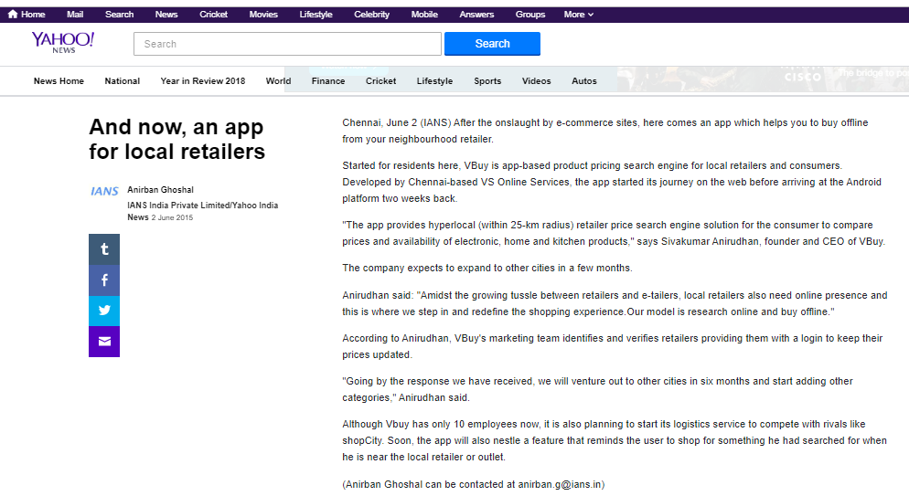This screenshot has width=909, height=496.
Task: Open Groups in top bar
Action: coord(530,15)
